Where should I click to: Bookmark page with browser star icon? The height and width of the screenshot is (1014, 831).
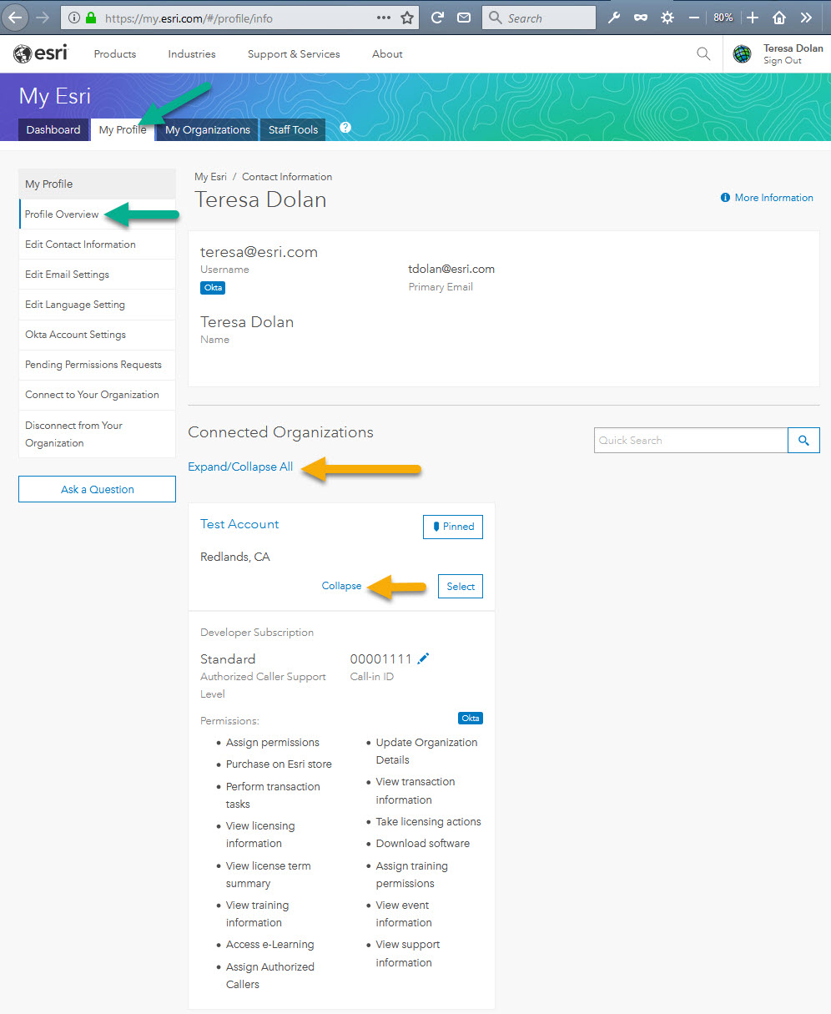coord(407,18)
